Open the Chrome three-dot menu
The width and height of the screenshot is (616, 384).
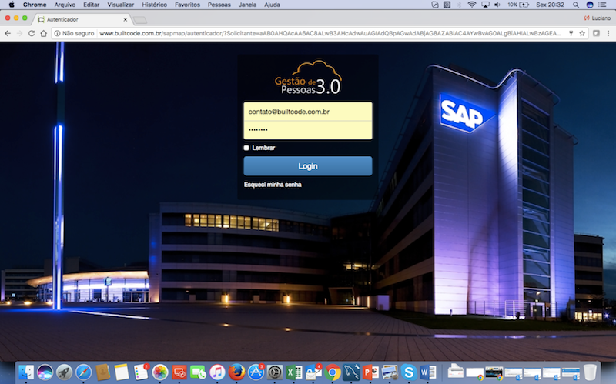(608, 33)
